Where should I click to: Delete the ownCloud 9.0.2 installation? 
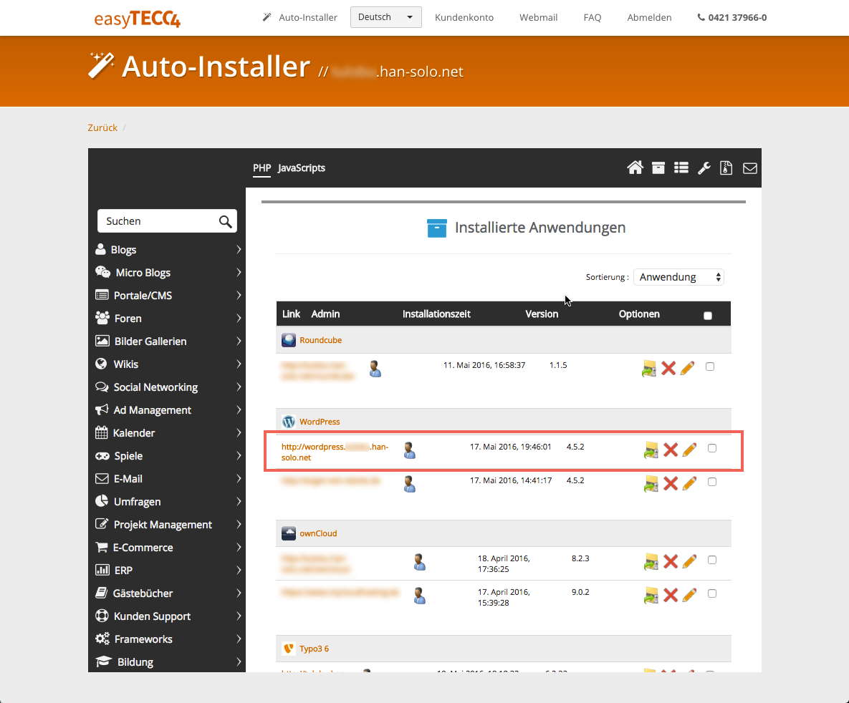coord(671,596)
